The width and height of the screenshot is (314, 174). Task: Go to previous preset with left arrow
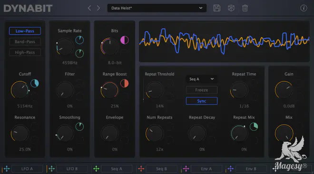pyautogui.click(x=89, y=8)
